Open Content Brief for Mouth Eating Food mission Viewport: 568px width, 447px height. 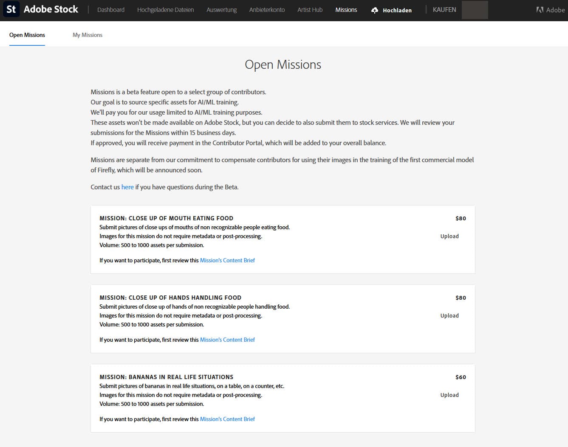[227, 261]
